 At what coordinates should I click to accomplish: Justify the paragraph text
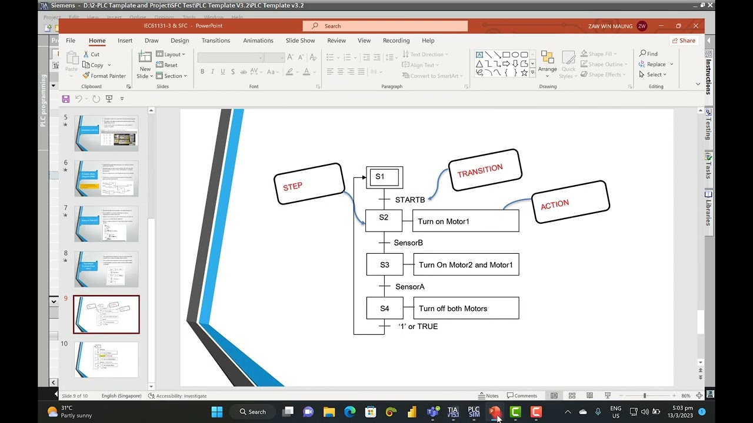point(362,72)
